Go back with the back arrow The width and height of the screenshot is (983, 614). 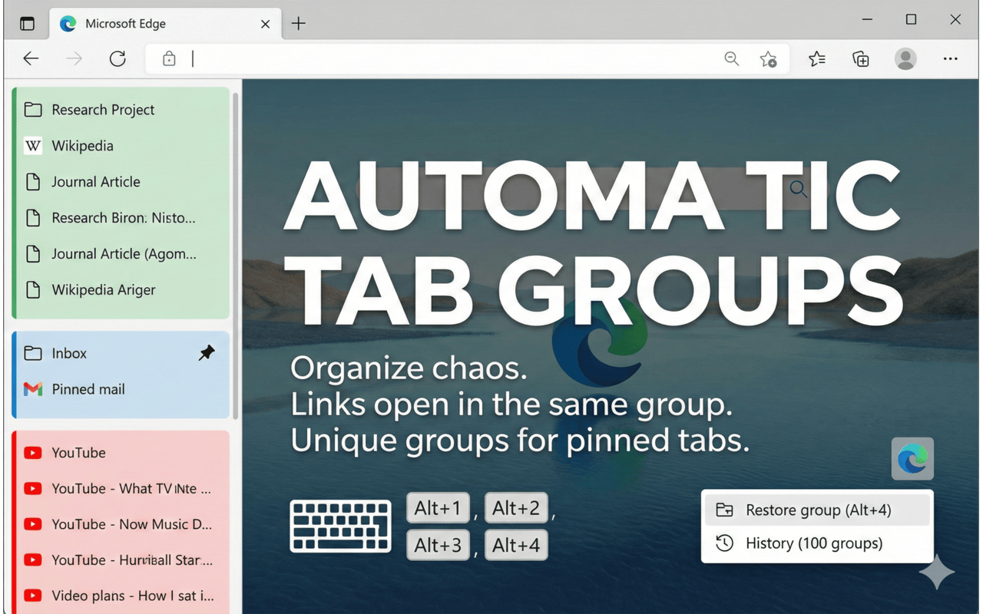(31, 59)
